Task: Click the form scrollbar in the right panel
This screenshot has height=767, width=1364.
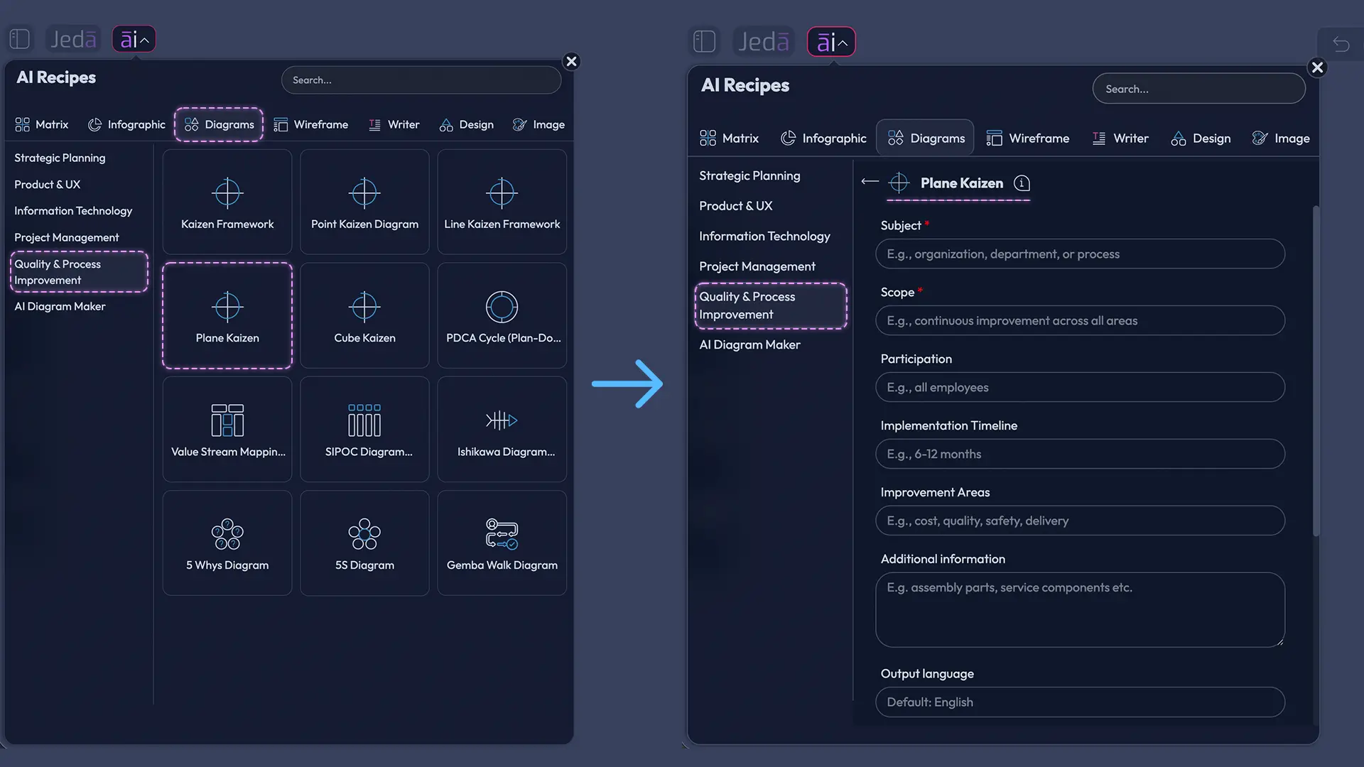Action: click(1316, 371)
